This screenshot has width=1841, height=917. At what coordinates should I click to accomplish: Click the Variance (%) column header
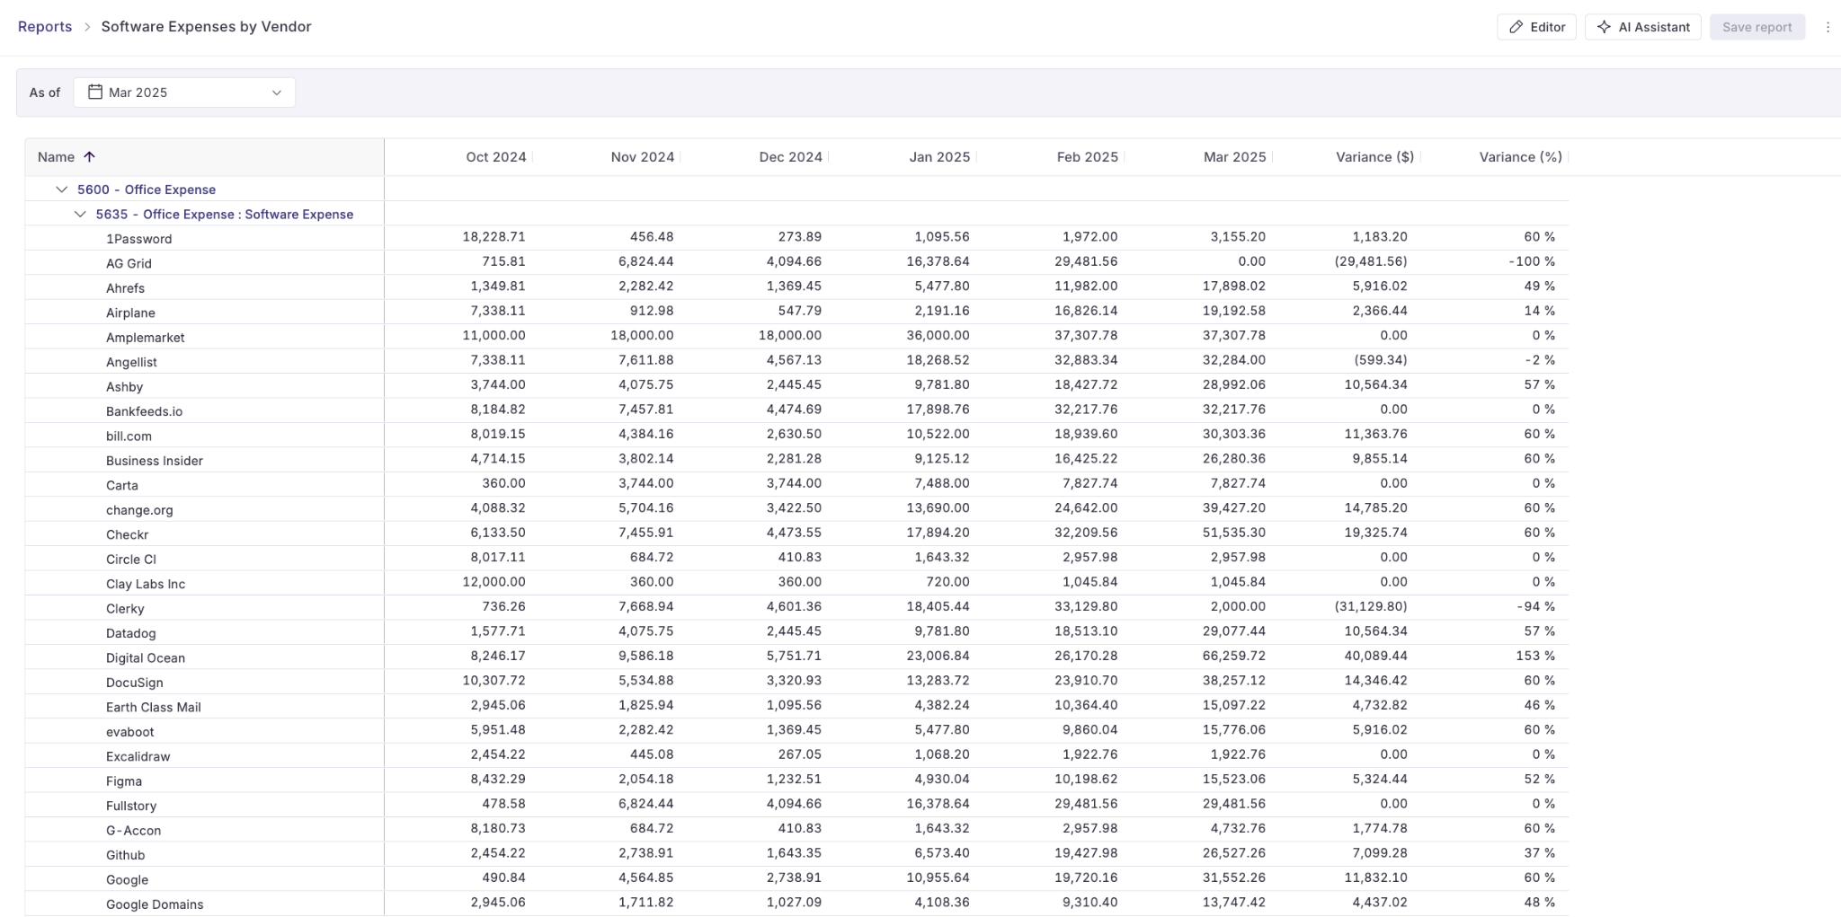coord(1521,157)
